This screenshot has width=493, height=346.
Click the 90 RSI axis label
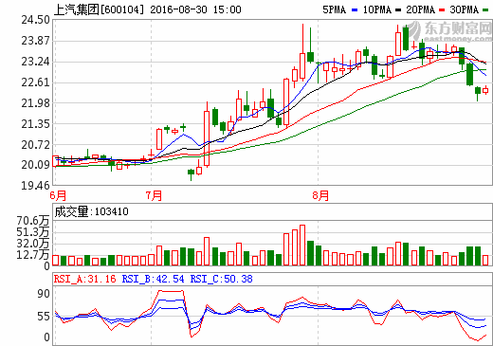(44, 294)
